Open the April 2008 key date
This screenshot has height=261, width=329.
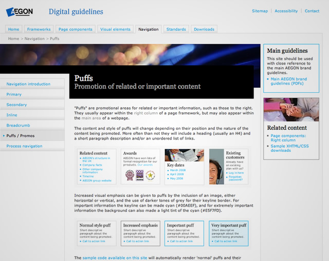177,174
